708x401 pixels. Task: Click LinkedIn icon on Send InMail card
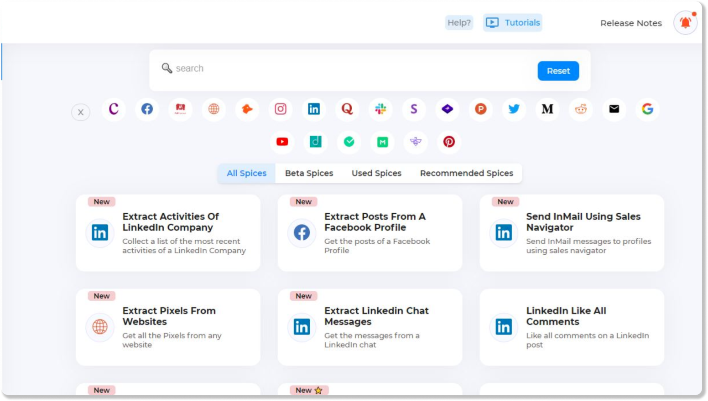tap(504, 233)
